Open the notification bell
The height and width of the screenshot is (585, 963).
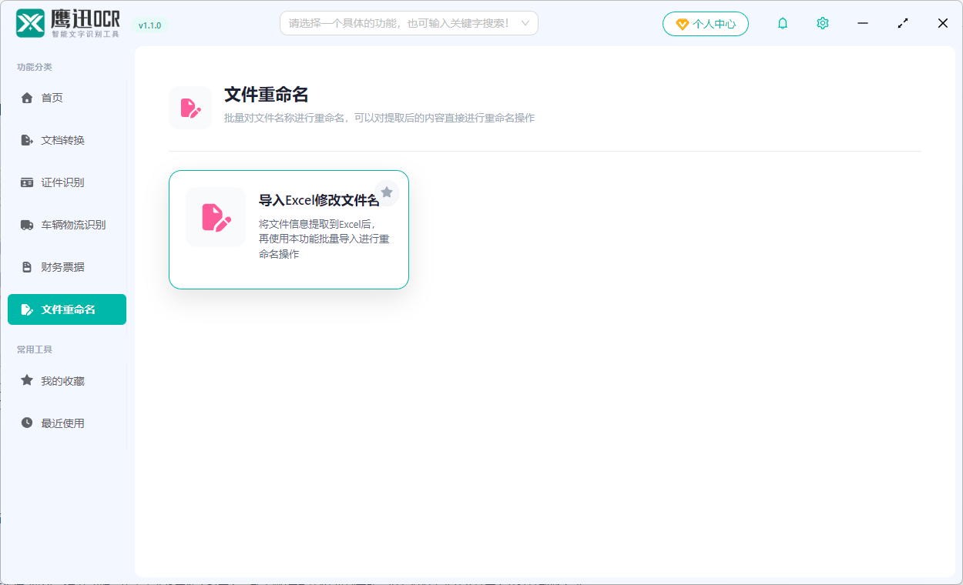[783, 23]
